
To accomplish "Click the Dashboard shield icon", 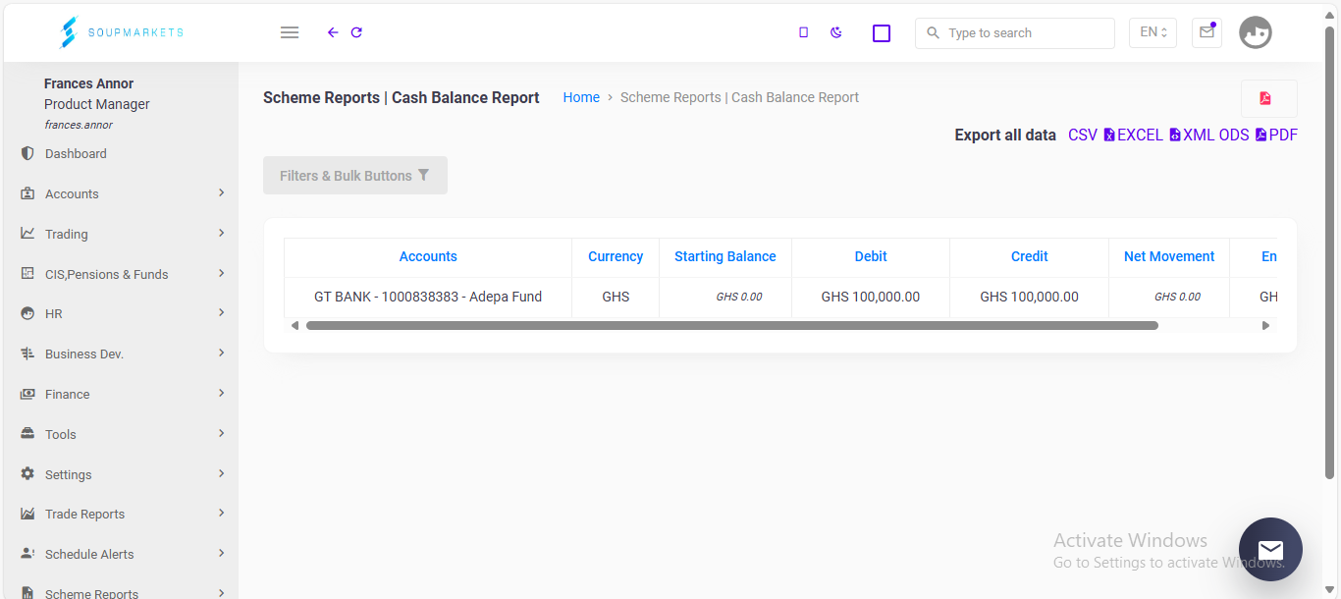I will pyautogui.click(x=27, y=153).
